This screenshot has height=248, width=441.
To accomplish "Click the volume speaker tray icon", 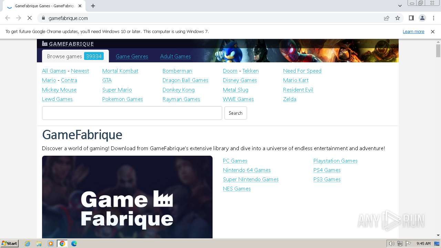I will tap(392, 244).
